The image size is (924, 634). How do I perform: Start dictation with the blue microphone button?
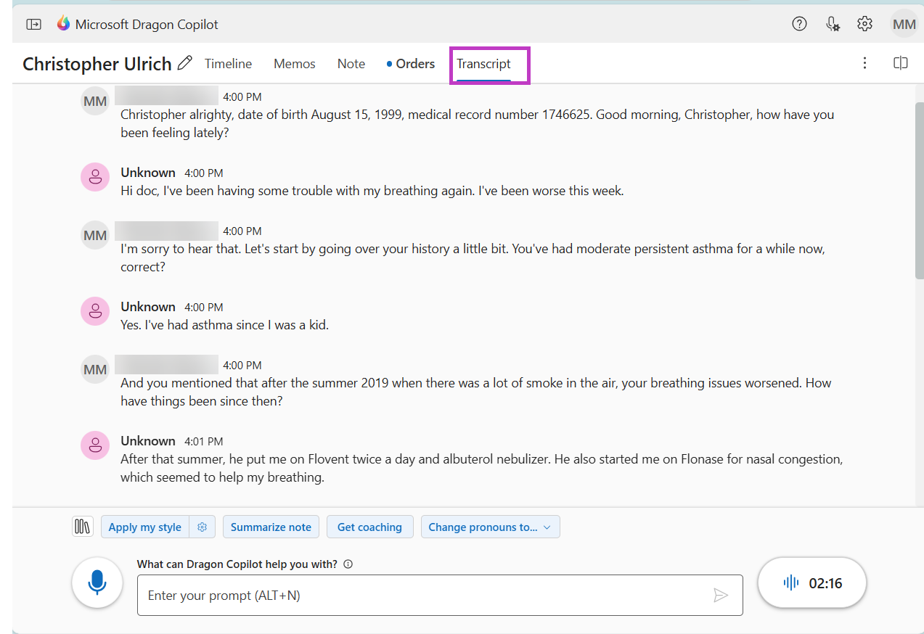pos(97,582)
